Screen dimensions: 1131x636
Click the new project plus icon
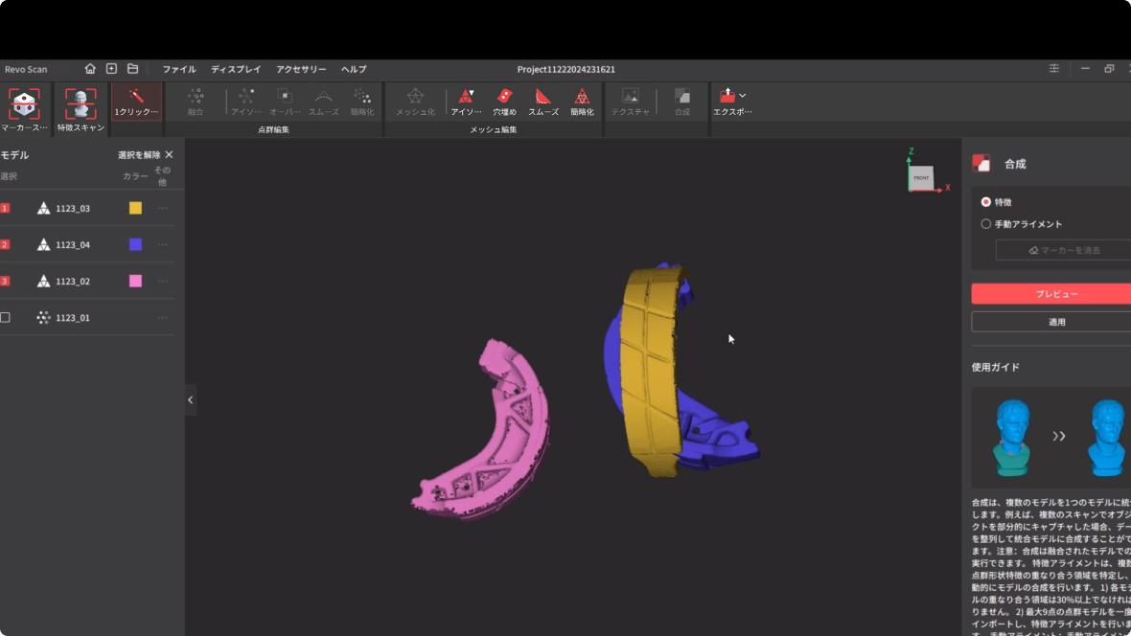point(111,69)
